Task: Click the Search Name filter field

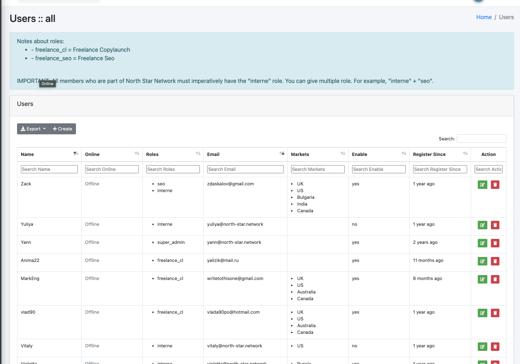Action: 49,169
